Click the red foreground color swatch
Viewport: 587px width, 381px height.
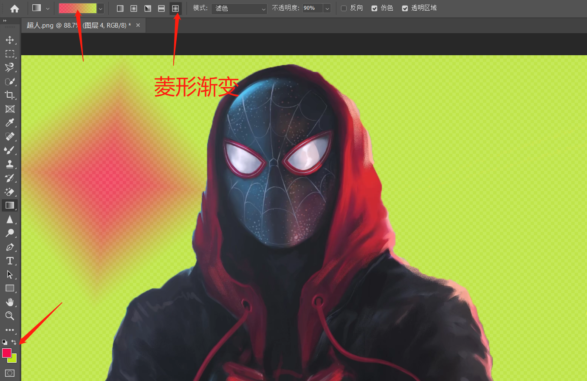6,353
